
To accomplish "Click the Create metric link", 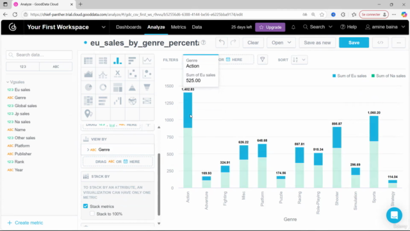I will coord(25,223).
